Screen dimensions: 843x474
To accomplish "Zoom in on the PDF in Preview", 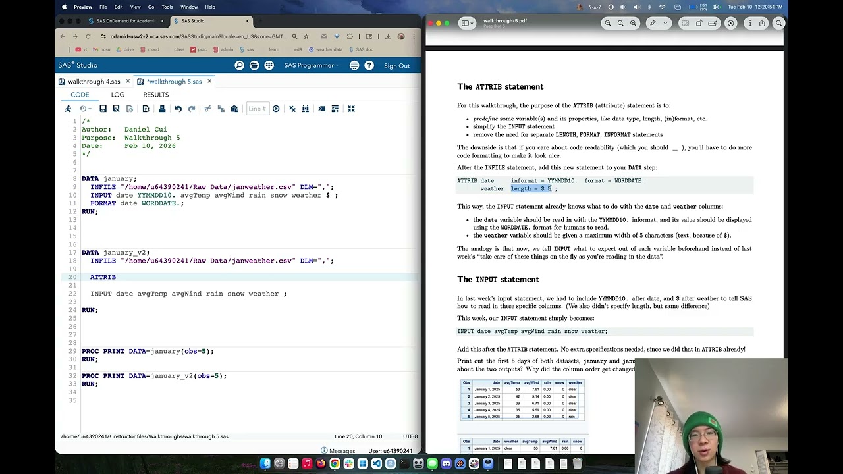I will click(633, 23).
